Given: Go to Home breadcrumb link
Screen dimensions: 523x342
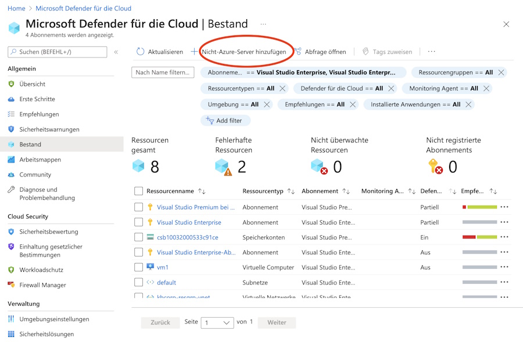Looking at the screenshot, I should [x=16, y=8].
